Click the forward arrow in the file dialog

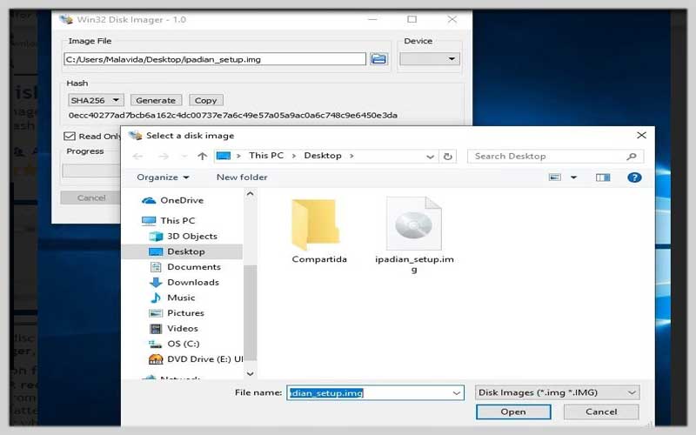pos(164,157)
